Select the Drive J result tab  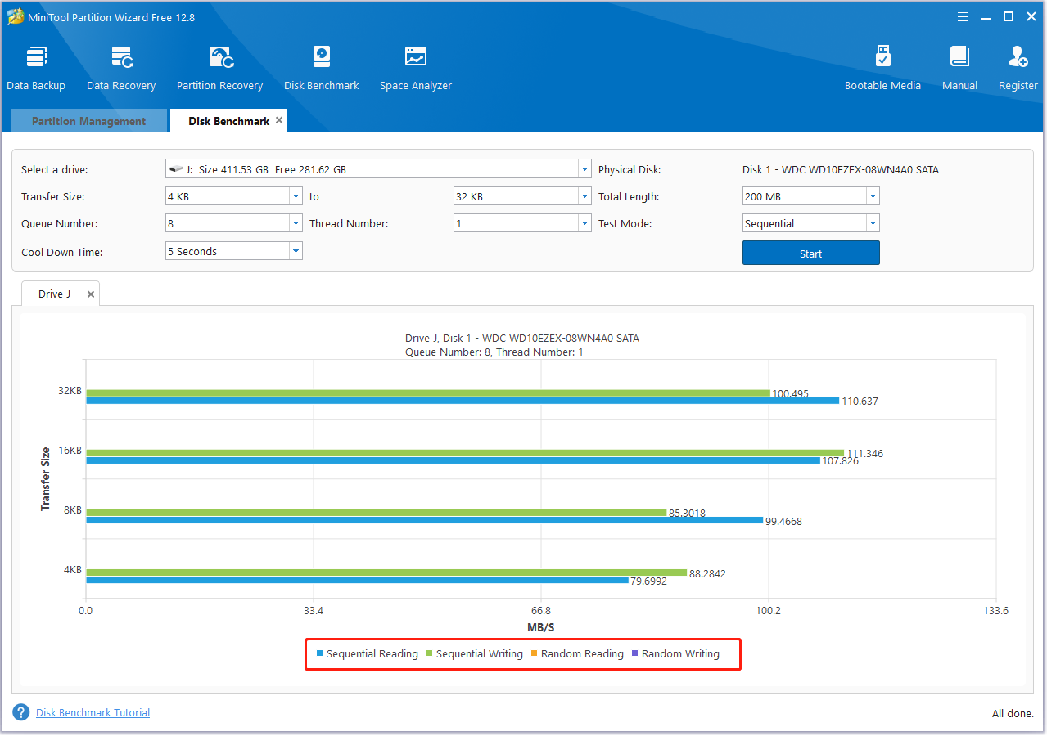(x=55, y=294)
